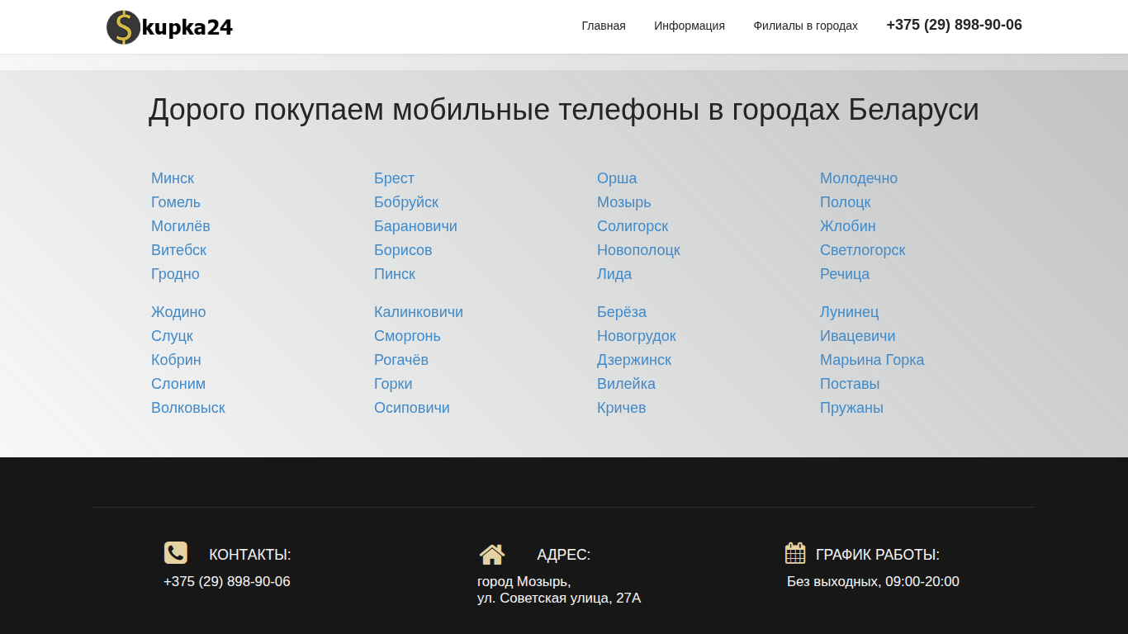The height and width of the screenshot is (634, 1128).
Task: Select the Новогрудок link
Action: click(637, 336)
